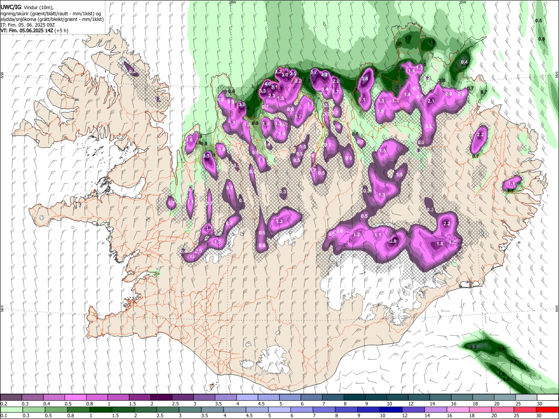Pick the pale green 0.1 rain legend swatch
The height and width of the screenshot is (419, 559).
point(11,410)
